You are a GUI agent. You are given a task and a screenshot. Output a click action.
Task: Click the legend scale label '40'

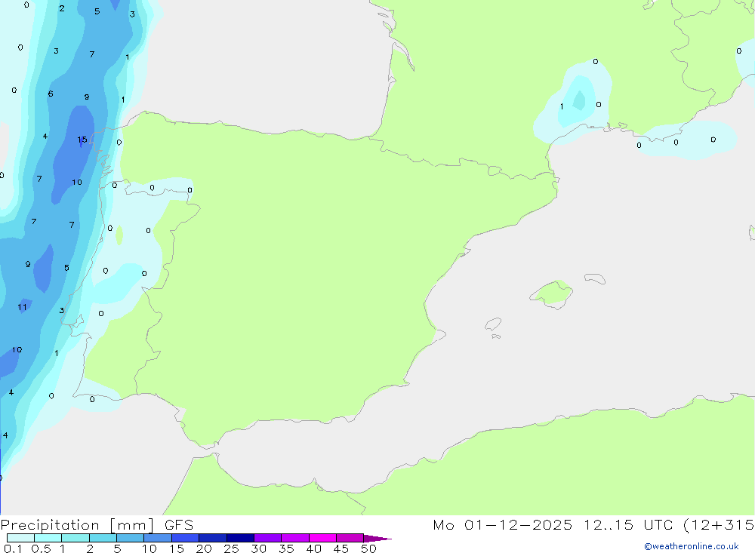tap(314, 548)
